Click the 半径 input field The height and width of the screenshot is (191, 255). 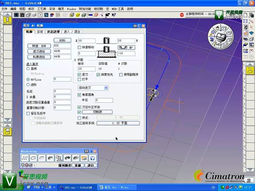104,100
